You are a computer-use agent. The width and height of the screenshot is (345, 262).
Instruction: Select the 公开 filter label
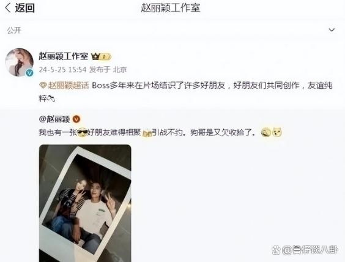14,30
